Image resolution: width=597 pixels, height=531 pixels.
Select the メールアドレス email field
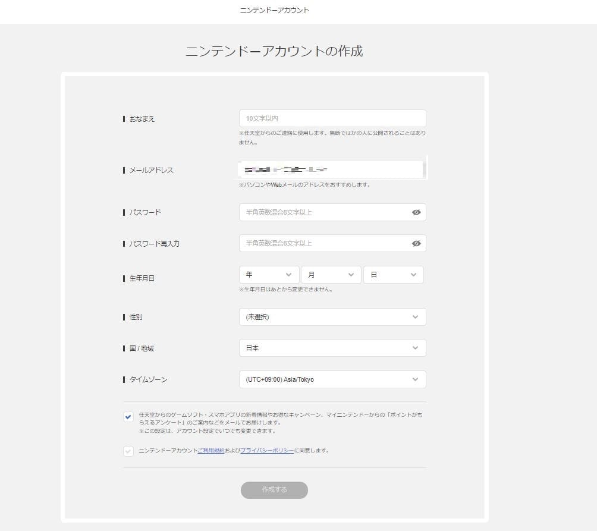tap(332, 169)
